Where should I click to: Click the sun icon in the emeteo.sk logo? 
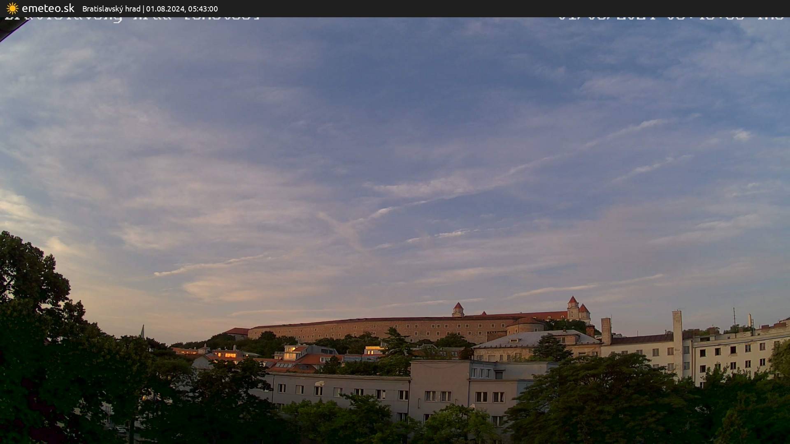pos(12,8)
